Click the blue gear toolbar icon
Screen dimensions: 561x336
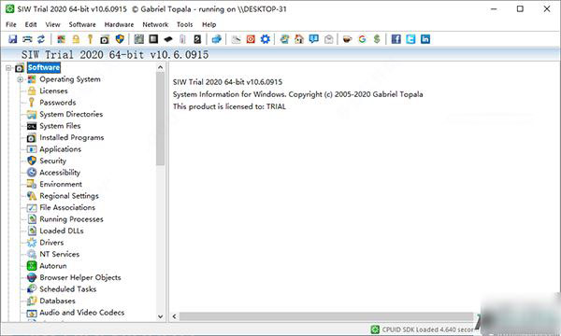pyautogui.click(x=266, y=39)
